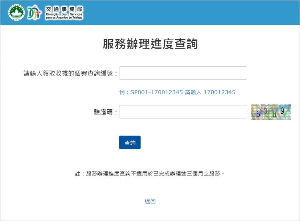
Task: Click the hint text 請輸入 170012345
Action: point(210,92)
